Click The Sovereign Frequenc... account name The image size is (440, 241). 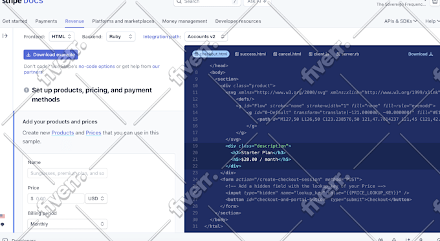(401, 5)
